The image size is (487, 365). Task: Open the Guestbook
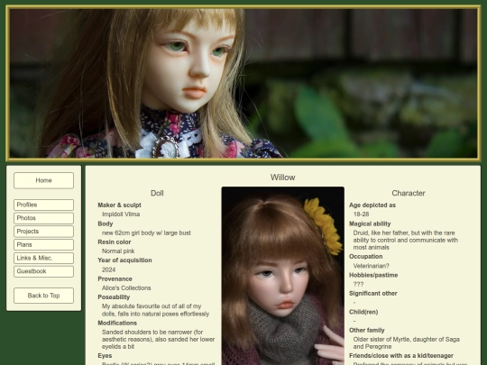click(43, 271)
